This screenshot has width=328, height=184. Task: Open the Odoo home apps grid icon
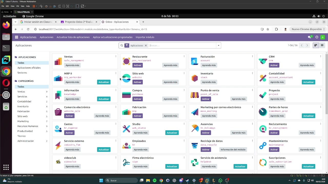(16, 37)
